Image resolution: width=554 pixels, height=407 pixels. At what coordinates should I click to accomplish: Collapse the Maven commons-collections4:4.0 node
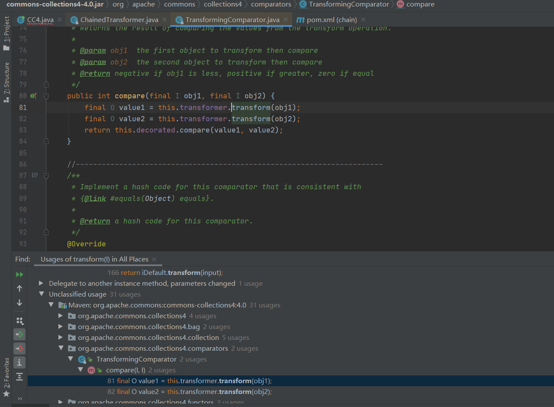click(51, 305)
